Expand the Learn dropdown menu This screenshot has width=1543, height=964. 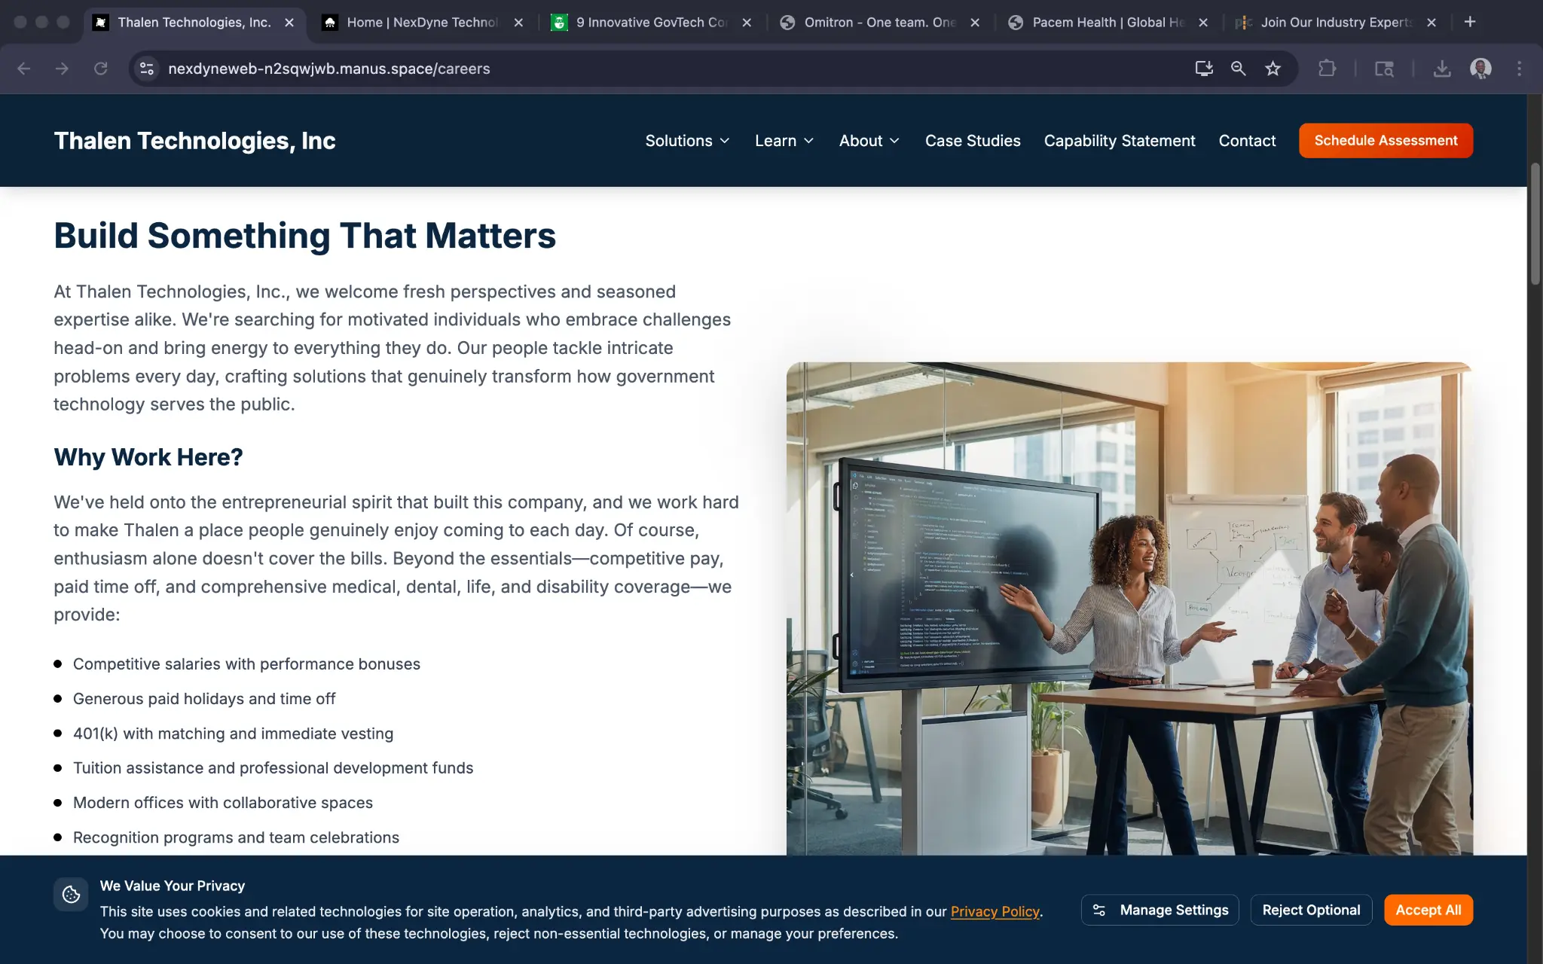coord(784,141)
